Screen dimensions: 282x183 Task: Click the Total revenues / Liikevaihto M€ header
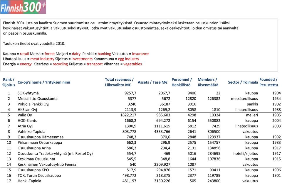pyautogui.click(x=119, y=82)
